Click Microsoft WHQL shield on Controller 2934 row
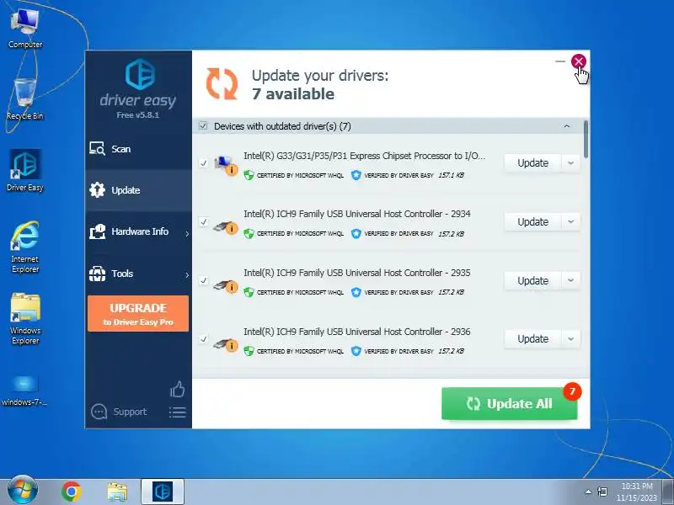The height and width of the screenshot is (505, 674). click(x=249, y=234)
